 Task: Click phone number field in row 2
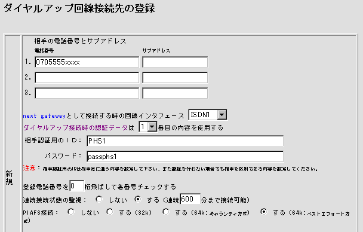click(87, 78)
